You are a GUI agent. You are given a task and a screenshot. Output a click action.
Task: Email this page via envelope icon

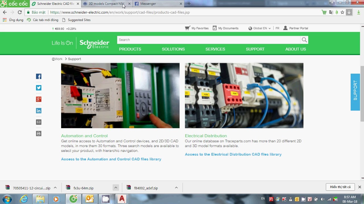pos(39,122)
